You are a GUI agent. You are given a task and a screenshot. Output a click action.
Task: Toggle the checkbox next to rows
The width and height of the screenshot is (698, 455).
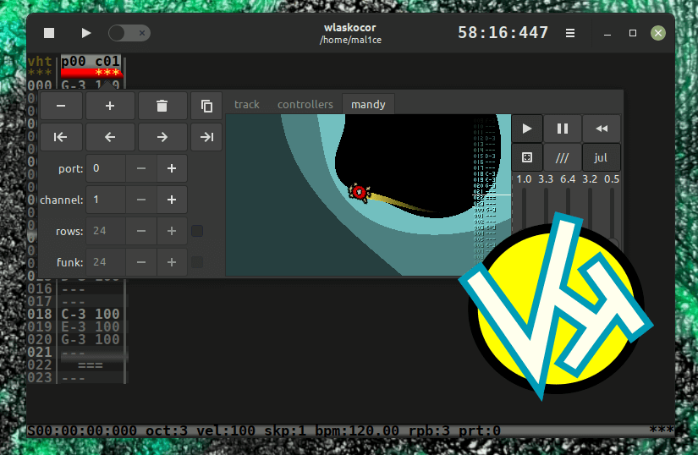197,231
